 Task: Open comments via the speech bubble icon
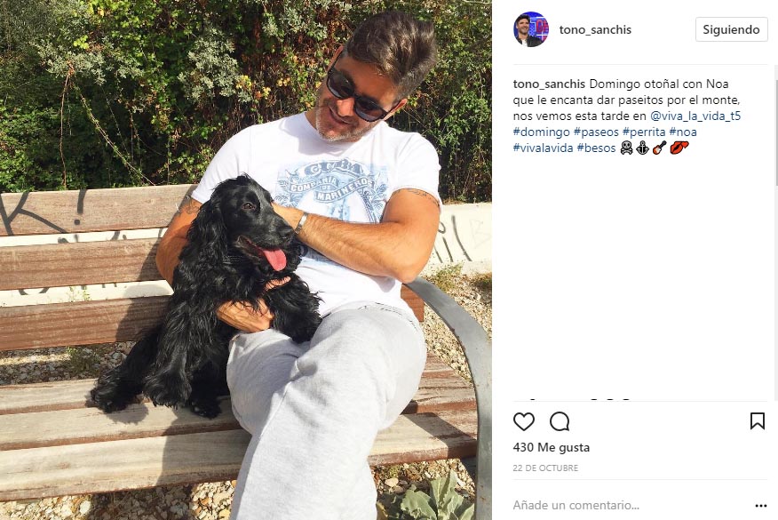(560, 421)
